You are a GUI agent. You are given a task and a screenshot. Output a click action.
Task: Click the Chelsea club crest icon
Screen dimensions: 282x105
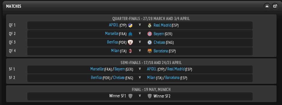pyautogui.click(x=150, y=42)
